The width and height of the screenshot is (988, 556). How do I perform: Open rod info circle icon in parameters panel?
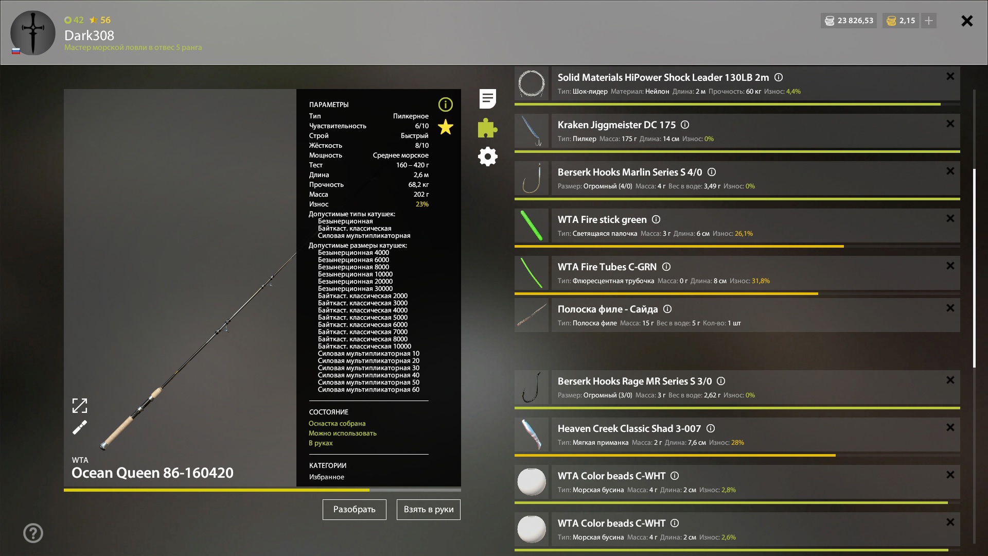[445, 105]
